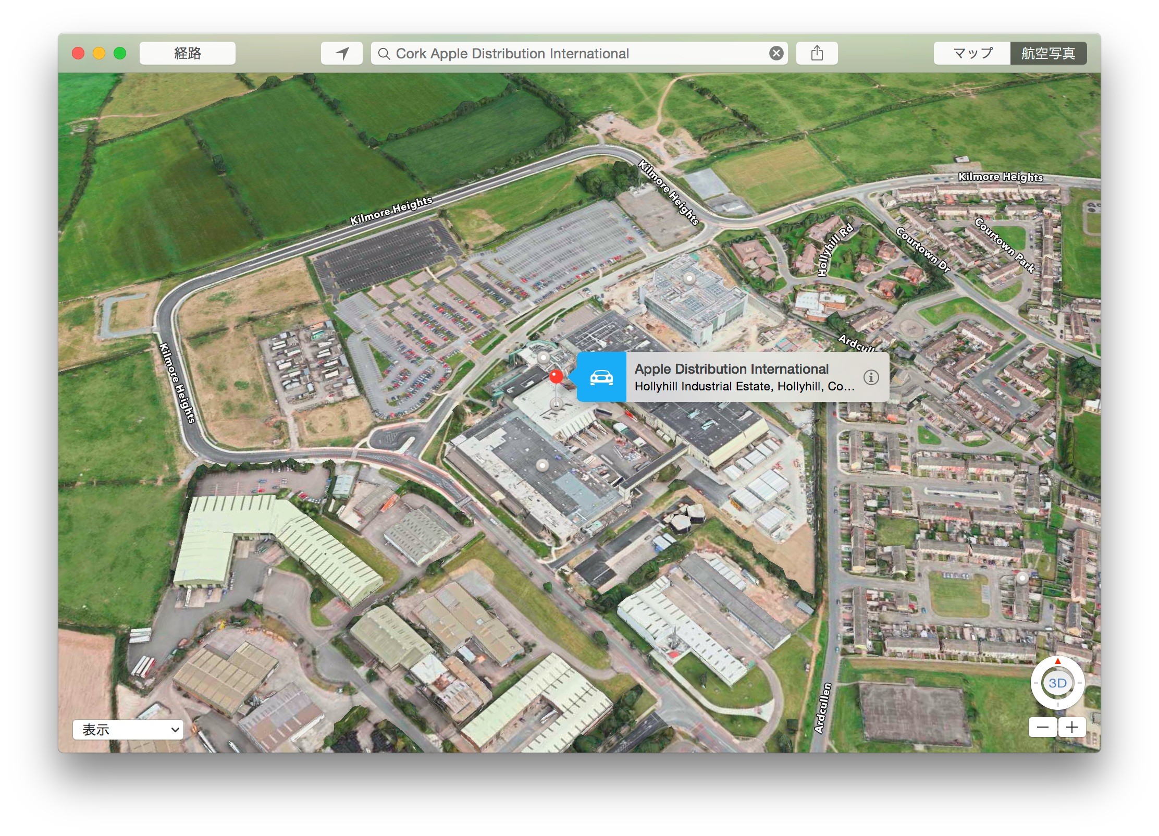Zoom out with the minus button
This screenshot has width=1159, height=836.
tap(1043, 727)
